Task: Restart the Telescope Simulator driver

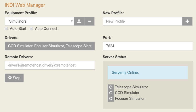Action: [111, 87]
